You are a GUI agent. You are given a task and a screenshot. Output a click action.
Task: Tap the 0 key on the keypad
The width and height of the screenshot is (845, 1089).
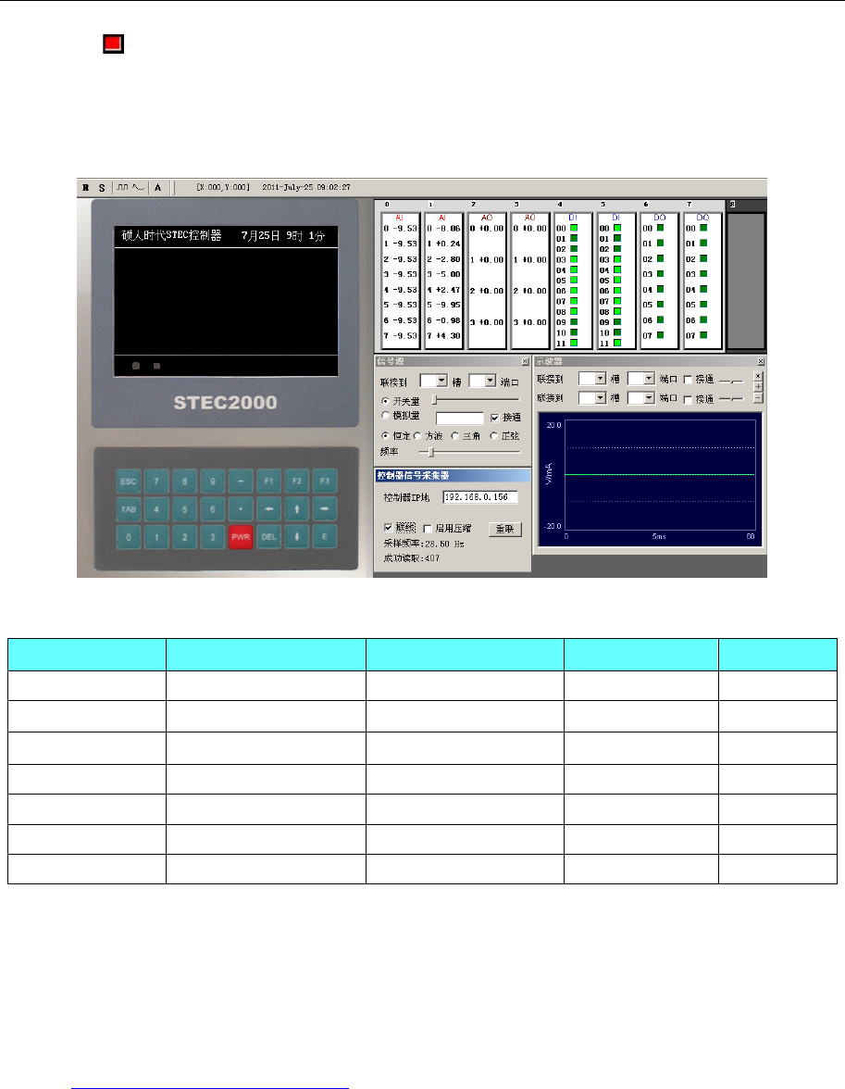tap(129, 537)
